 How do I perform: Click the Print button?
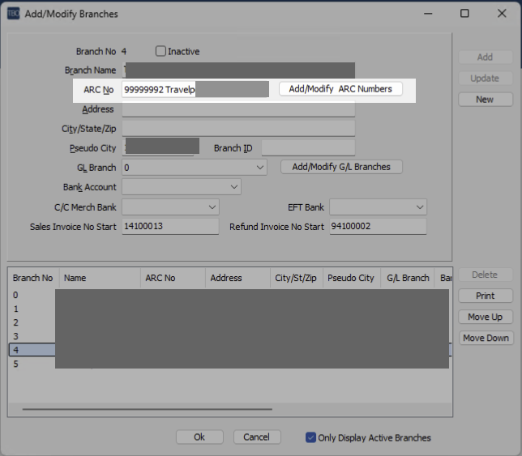(485, 296)
